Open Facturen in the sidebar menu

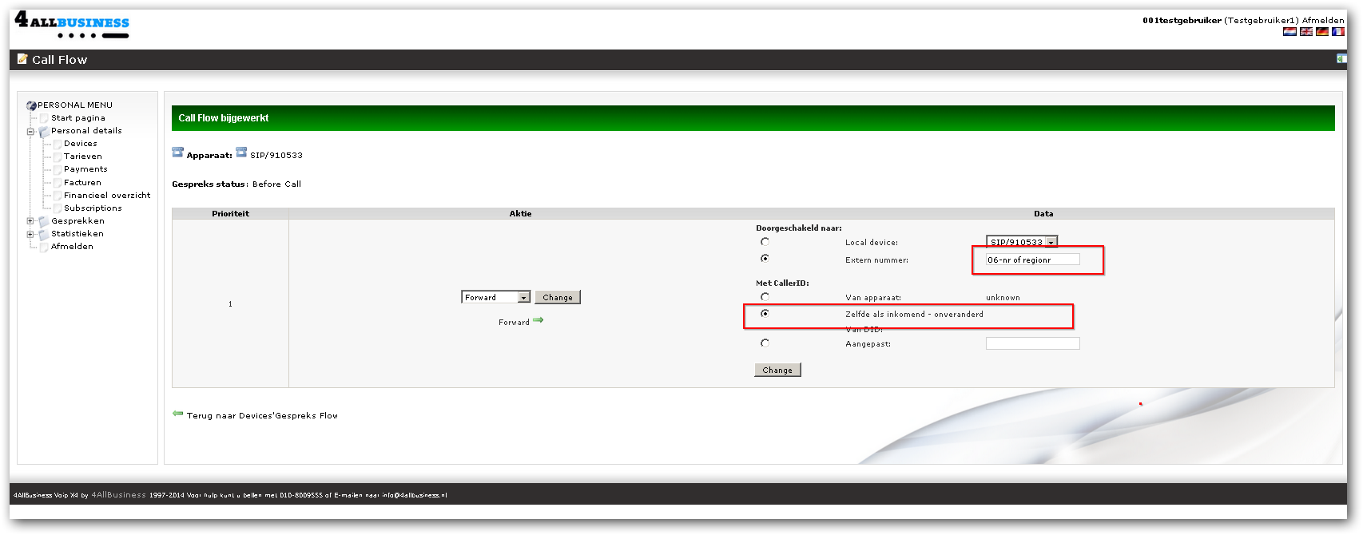[x=82, y=183]
